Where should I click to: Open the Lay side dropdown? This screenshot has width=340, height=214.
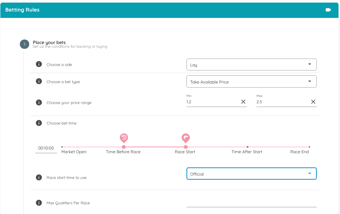(251, 64)
